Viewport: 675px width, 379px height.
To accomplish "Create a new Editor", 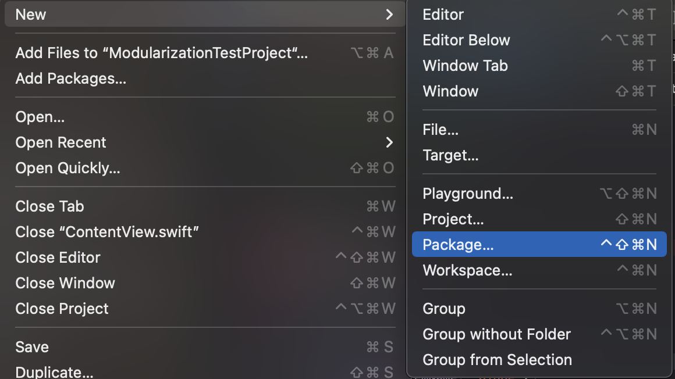I will 443,15.
